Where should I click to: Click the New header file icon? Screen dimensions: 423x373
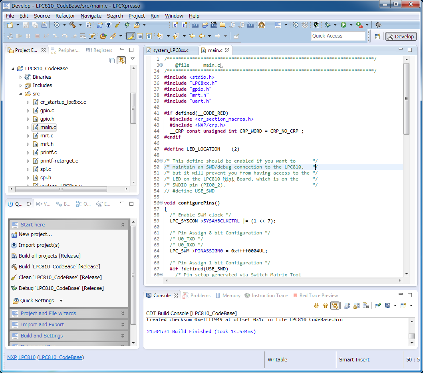coord(184,25)
